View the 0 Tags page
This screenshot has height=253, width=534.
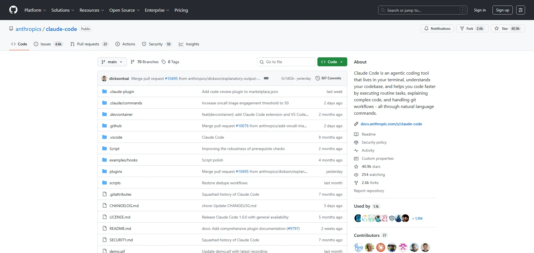pyautogui.click(x=171, y=62)
